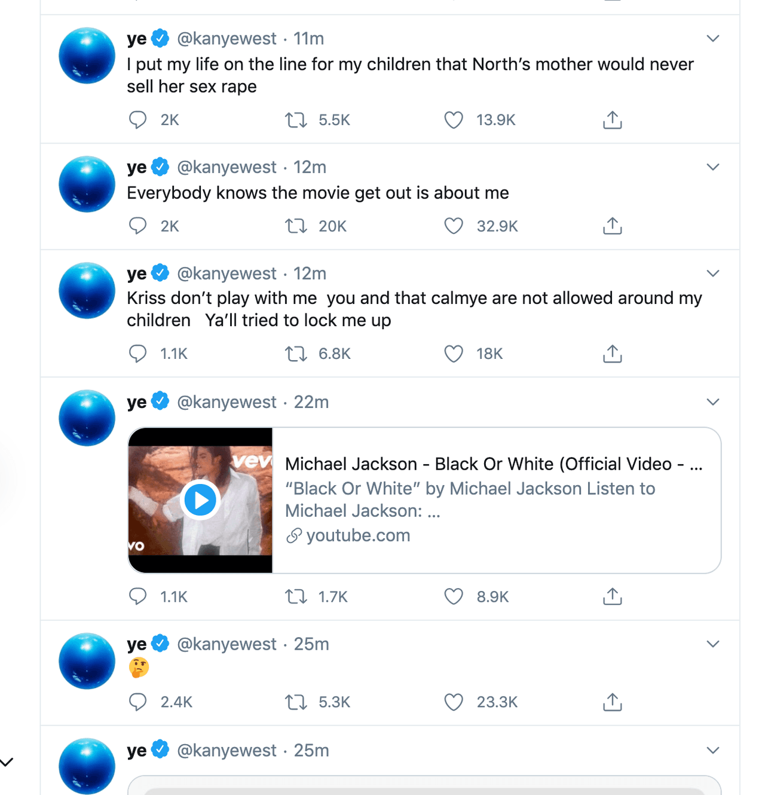Select the share icon on the 11m tweet
Image resolution: width=765 pixels, height=795 pixels.
click(x=612, y=120)
